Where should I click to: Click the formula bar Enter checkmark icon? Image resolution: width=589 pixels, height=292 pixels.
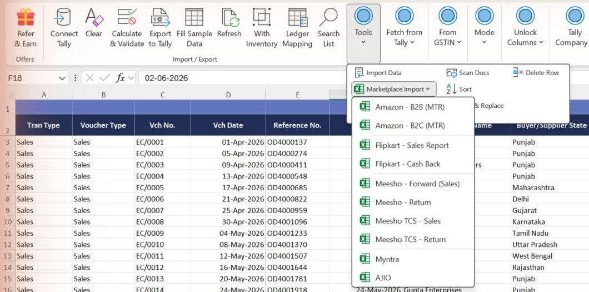[x=105, y=78]
